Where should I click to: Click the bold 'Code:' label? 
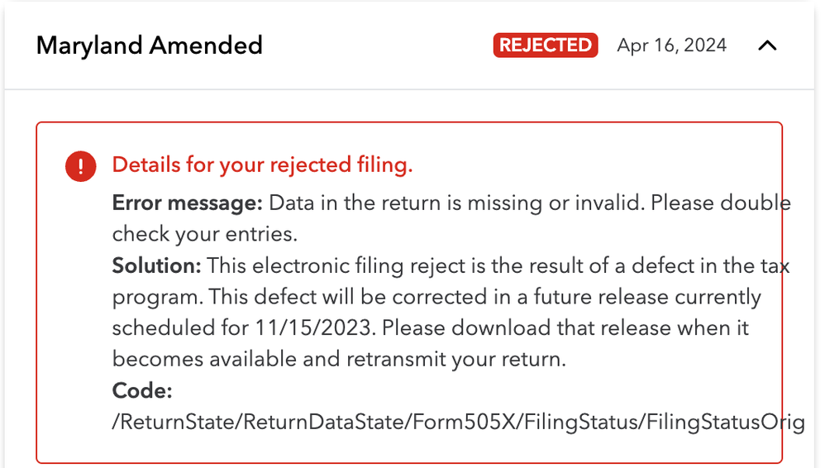point(142,390)
